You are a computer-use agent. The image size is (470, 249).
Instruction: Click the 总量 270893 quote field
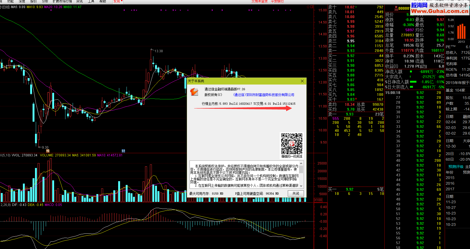(x=399, y=35)
